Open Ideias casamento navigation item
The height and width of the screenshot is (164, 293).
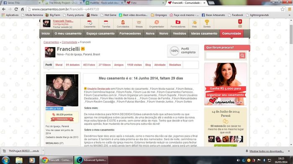(204, 33)
